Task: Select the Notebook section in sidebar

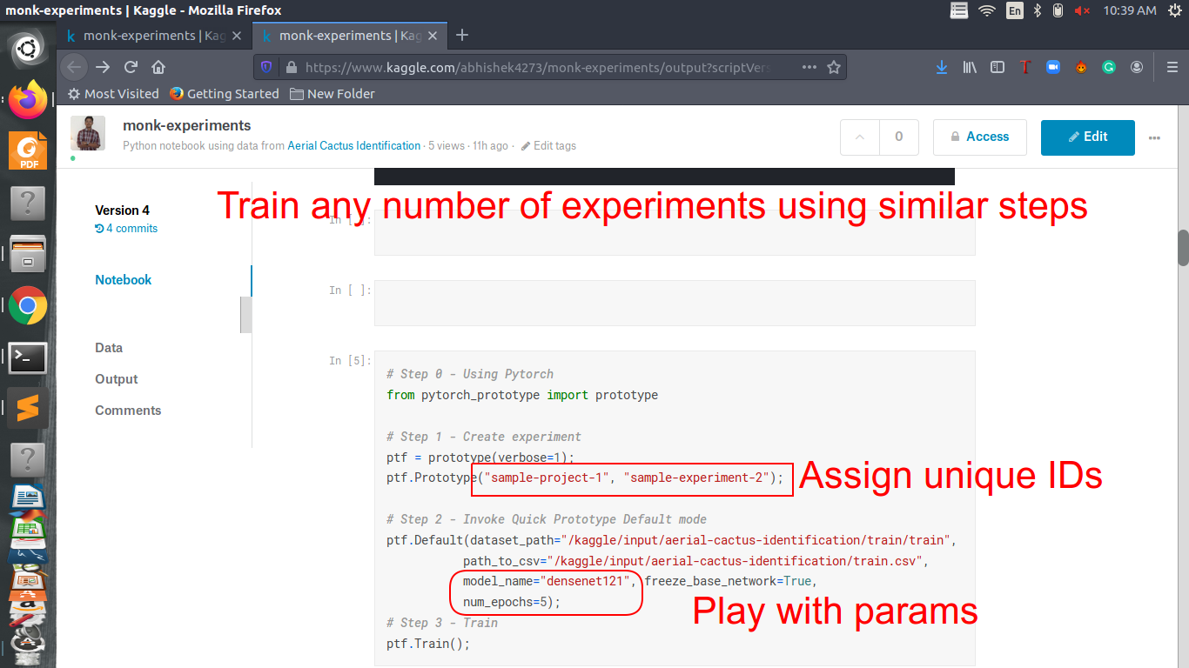Action: pyautogui.click(x=124, y=280)
